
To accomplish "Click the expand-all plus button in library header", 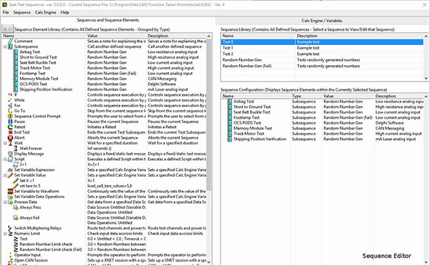I will (x=5, y=29).
